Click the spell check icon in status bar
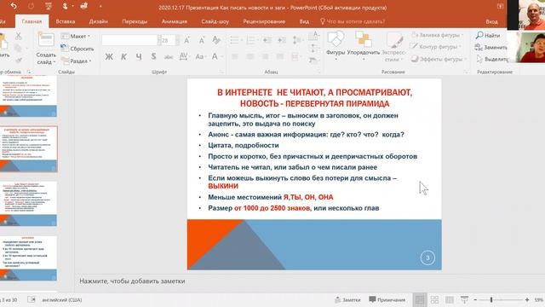Image resolution: width=545 pixels, height=307 pixels. (x=32, y=299)
